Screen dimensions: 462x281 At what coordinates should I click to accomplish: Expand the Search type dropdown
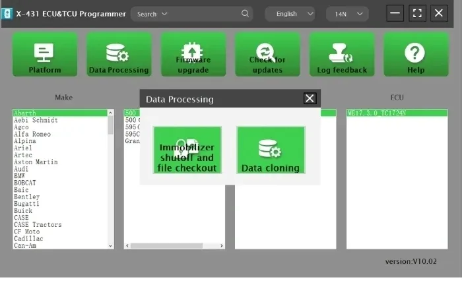[152, 14]
